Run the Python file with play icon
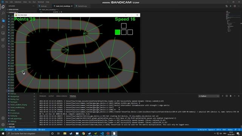242x136 pixels. tap(231, 6)
